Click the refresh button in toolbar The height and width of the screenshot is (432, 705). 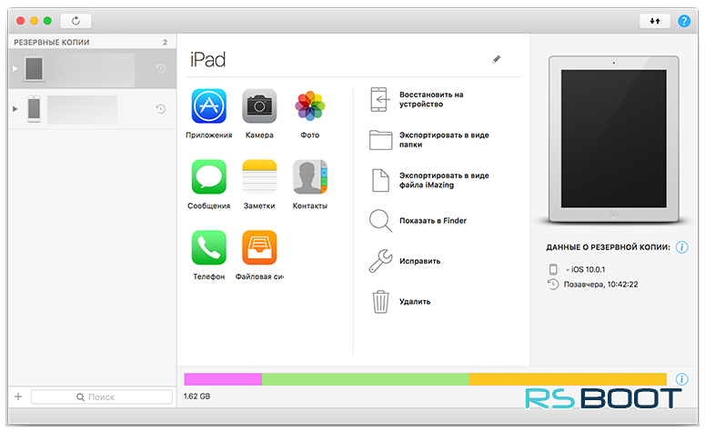coord(76,21)
